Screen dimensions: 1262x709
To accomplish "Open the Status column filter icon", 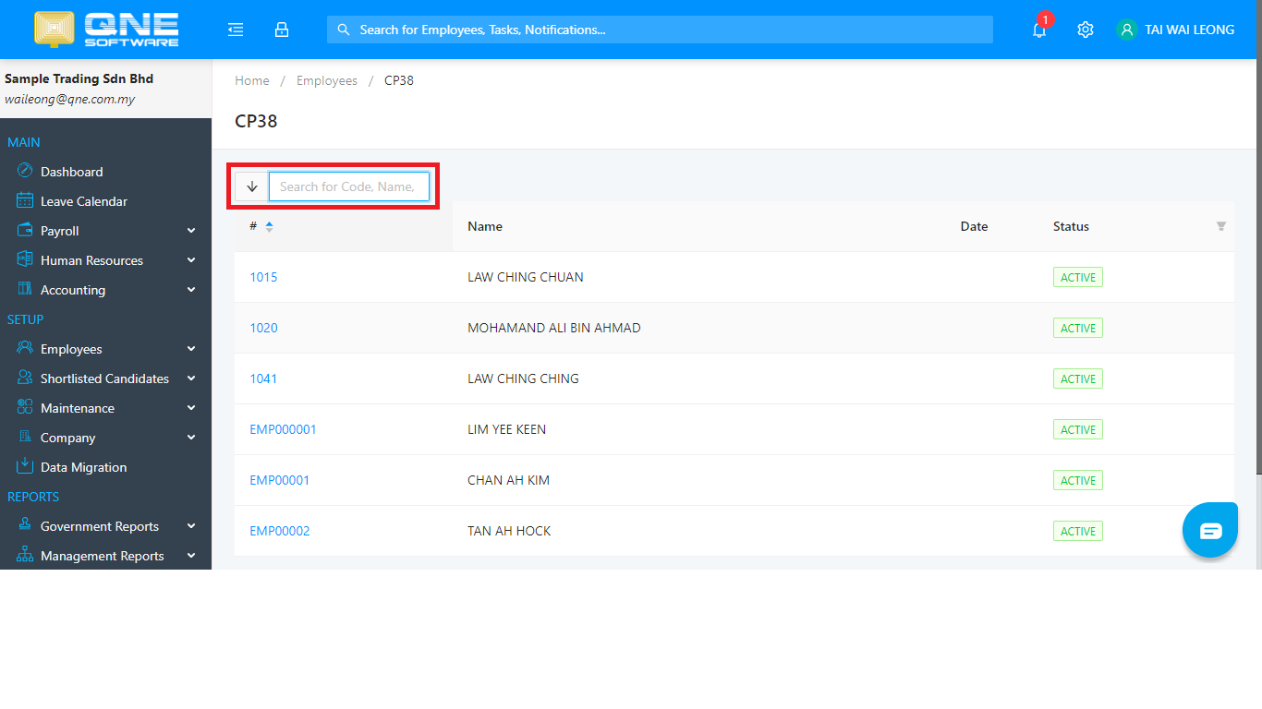I will (1221, 226).
